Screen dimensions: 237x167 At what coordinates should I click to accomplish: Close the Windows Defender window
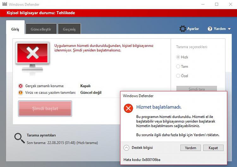pos(230,4)
